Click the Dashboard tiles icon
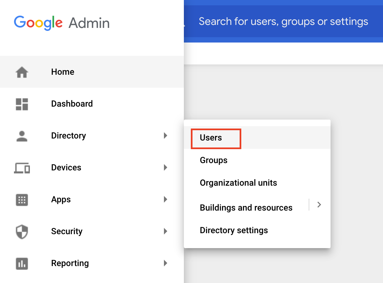This screenshot has height=283, width=383. [x=22, y=104]
